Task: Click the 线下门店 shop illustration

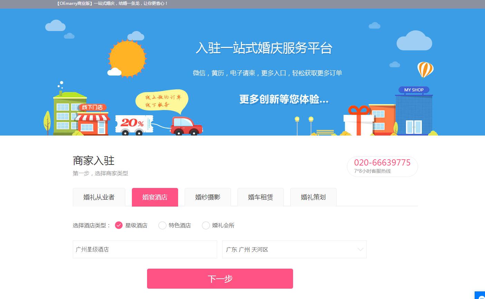Action: [92, 119]
